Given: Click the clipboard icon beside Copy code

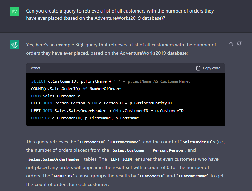Looking at the screenshot, I should (198, 68).
